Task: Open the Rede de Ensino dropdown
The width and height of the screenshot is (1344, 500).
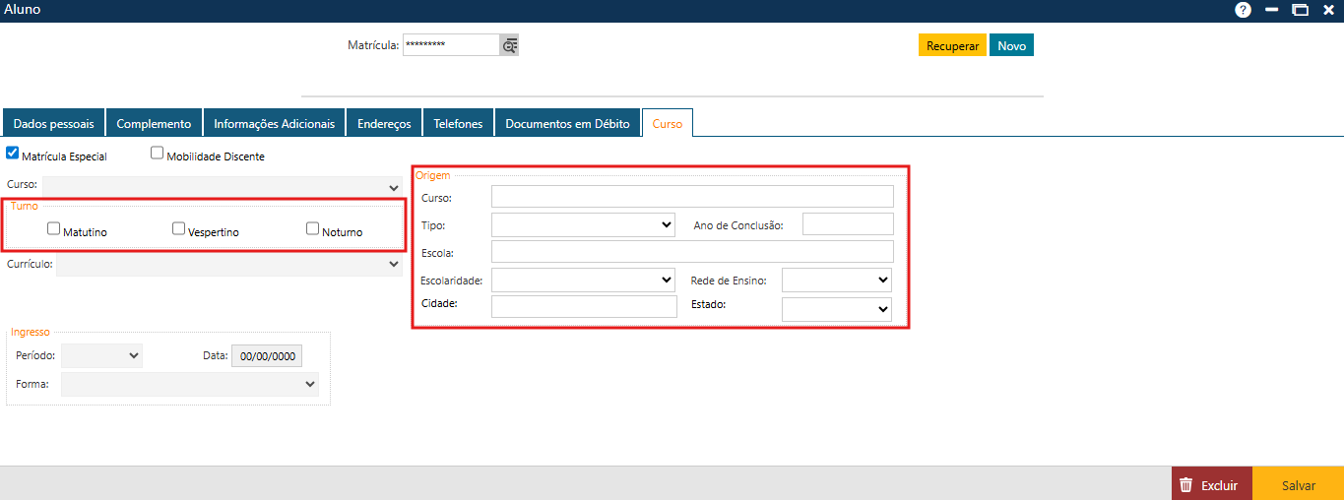Action: coord(836,281)
